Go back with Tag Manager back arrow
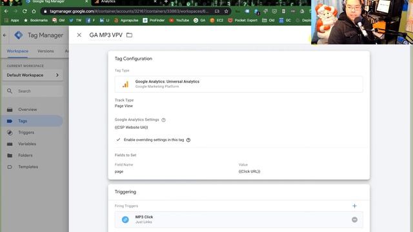The image size is (413, 232). [5, 35]
